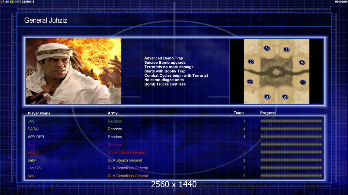Click Kas's GLA Demolition General entry
The image size is (348, 195).
128,176
